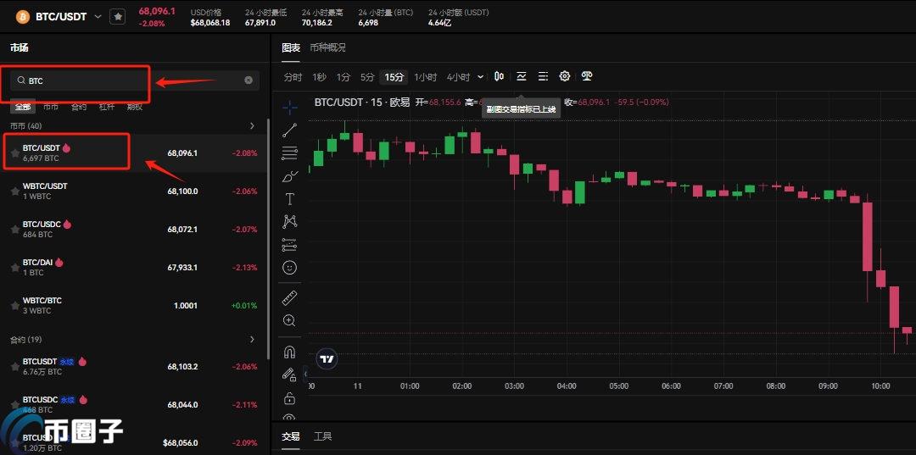
Task: Open the candlestick chart type icon
Action: point(500,76)
